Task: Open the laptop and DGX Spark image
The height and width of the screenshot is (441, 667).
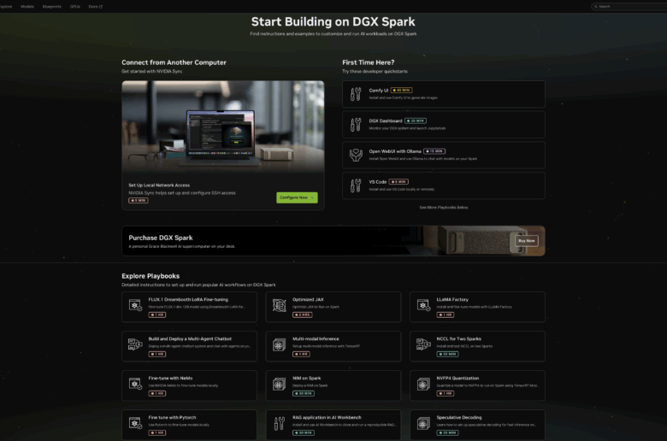Action: [x=223, y=126]
